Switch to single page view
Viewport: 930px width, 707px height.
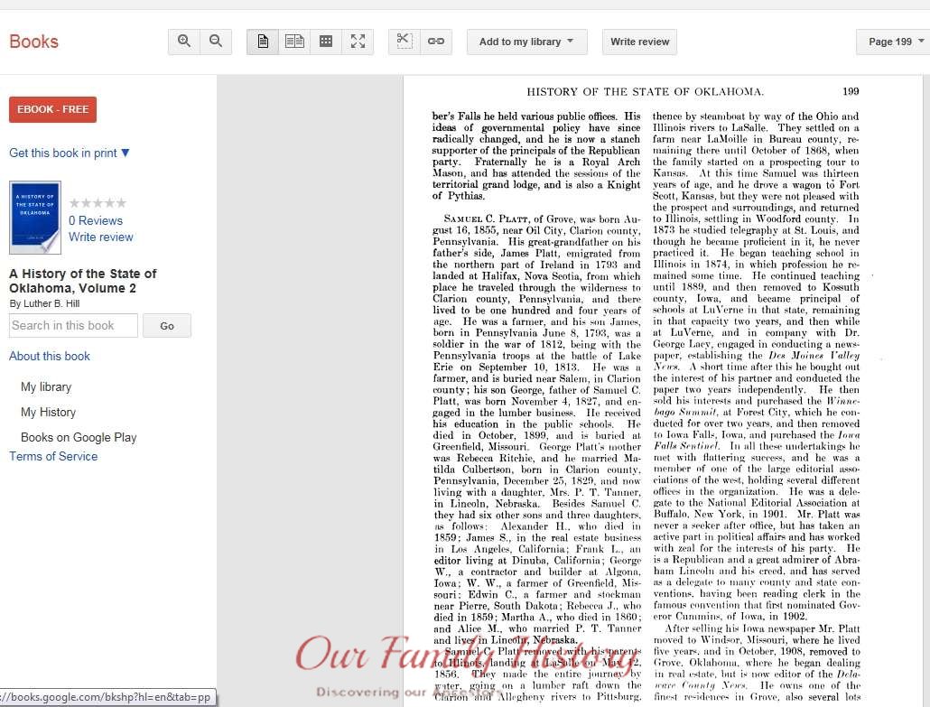[263, 42]
